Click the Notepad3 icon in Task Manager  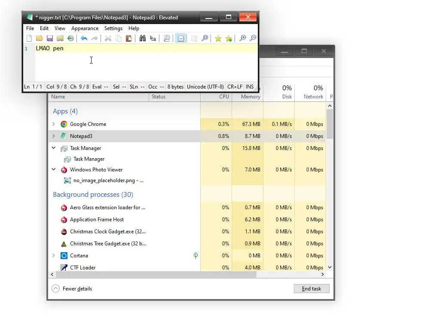64,136
